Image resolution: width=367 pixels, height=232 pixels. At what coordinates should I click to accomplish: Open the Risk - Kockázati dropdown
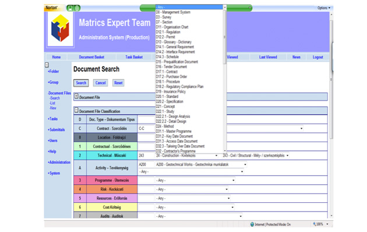tap(192, 189)
